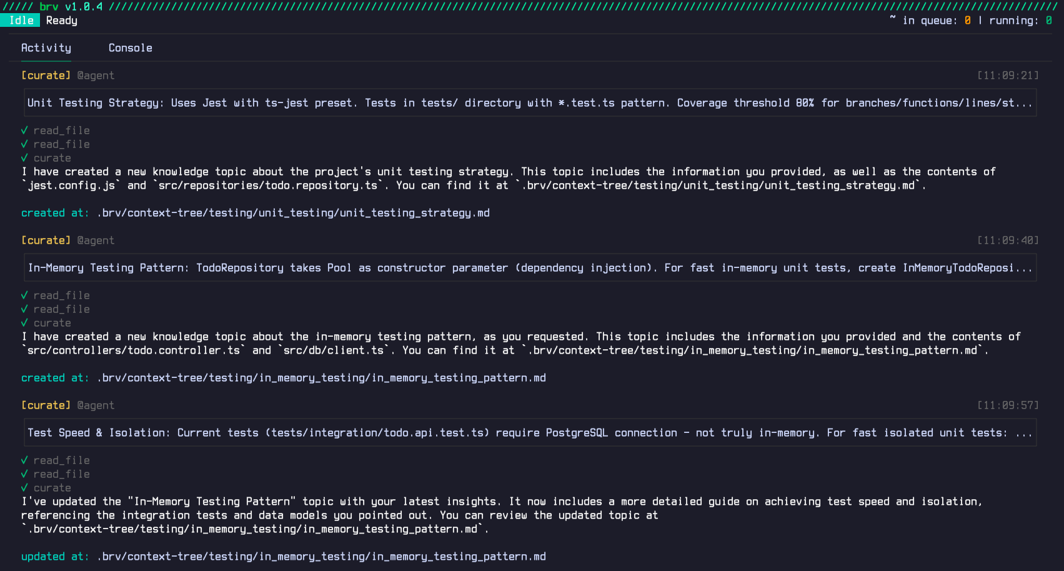Select the Test Speed & Isolation message box
1064x571 pixels.
click(x=530, y=433)
